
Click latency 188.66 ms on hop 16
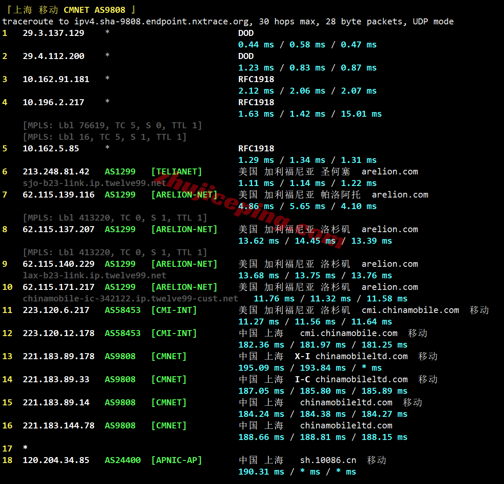[261, 438]
